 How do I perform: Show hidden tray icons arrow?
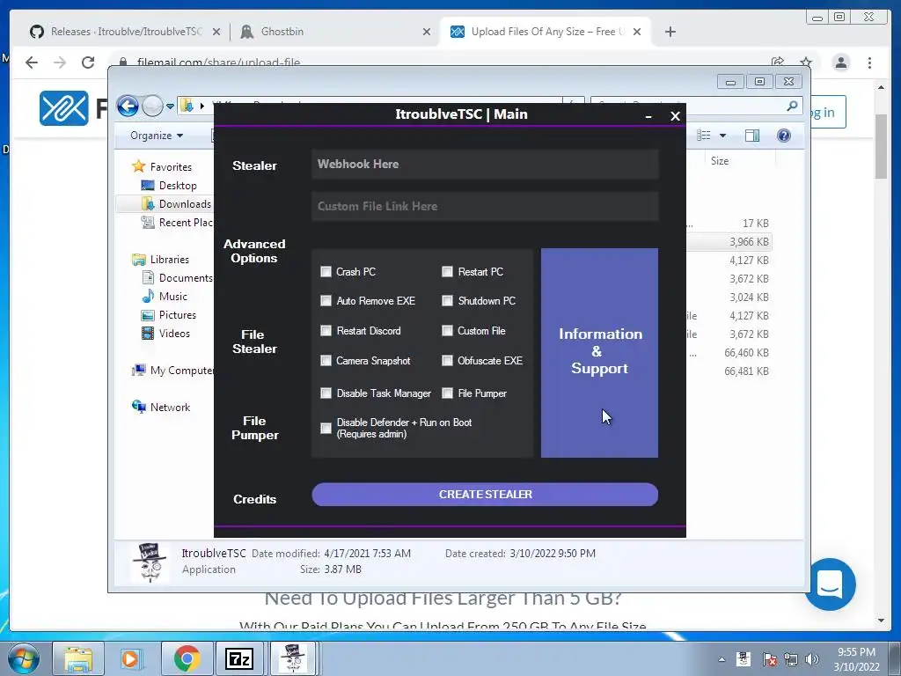coord(722,659)
